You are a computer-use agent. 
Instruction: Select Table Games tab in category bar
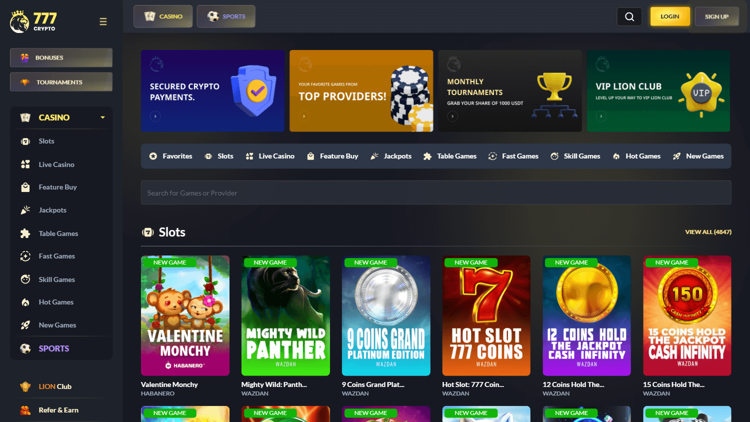click(450, 156)
